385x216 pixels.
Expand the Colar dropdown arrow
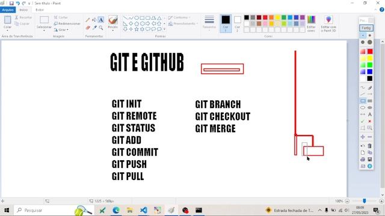pos(8,31)
